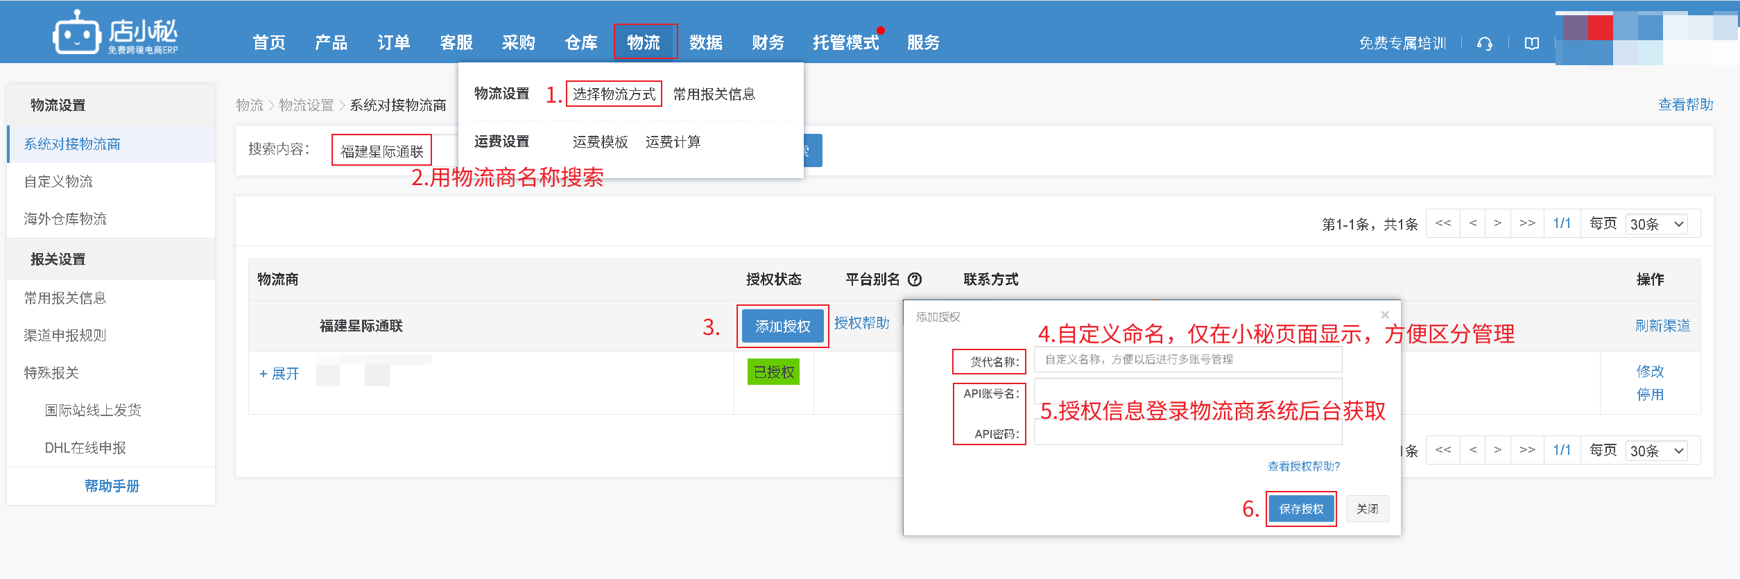Choose 运费模板 from the menu

[x=600, y=142]
